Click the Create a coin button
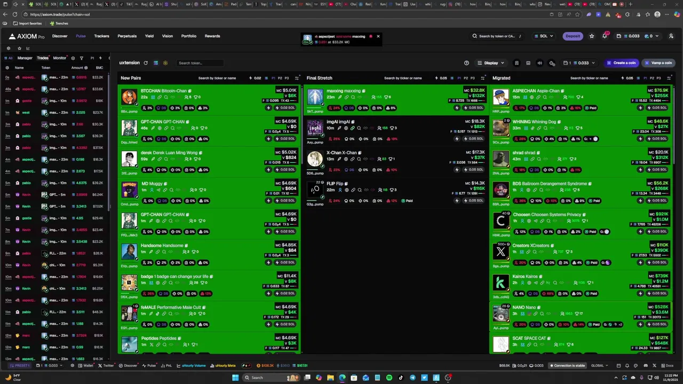Viewport: 683px width, 384px height. [621, 63]
